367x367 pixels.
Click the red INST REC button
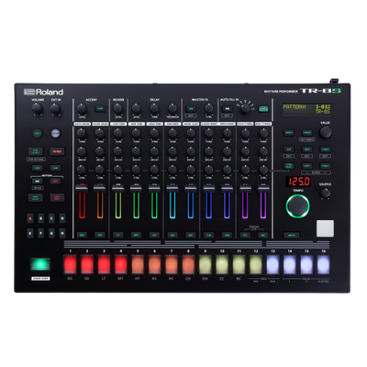pyautogui.click(x=57, y=197)
